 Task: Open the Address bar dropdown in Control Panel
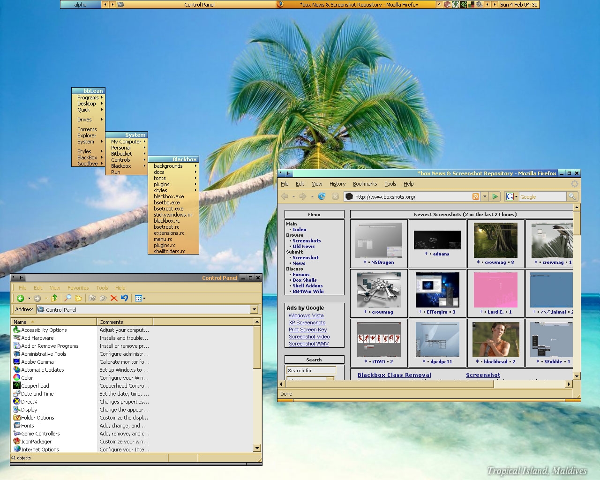[254, 309]
